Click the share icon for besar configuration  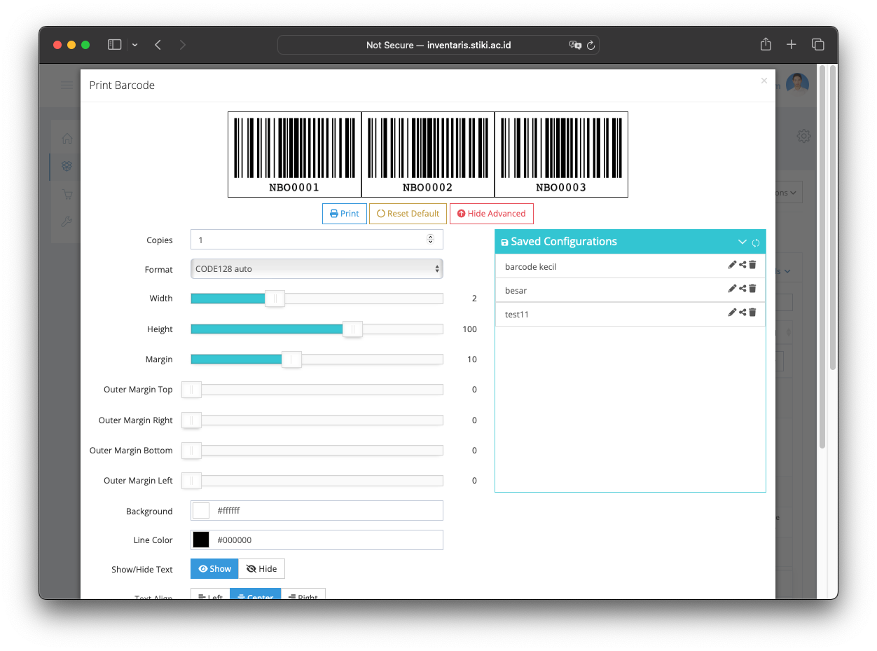[x=743, y=289]
